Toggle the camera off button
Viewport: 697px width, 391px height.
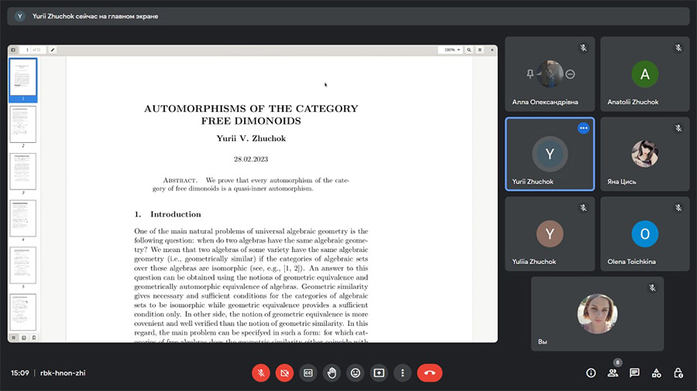(284, 372)
